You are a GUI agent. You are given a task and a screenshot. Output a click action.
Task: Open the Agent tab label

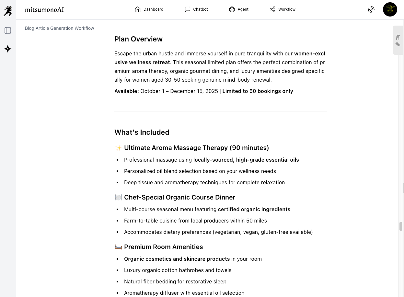(243, 9)
